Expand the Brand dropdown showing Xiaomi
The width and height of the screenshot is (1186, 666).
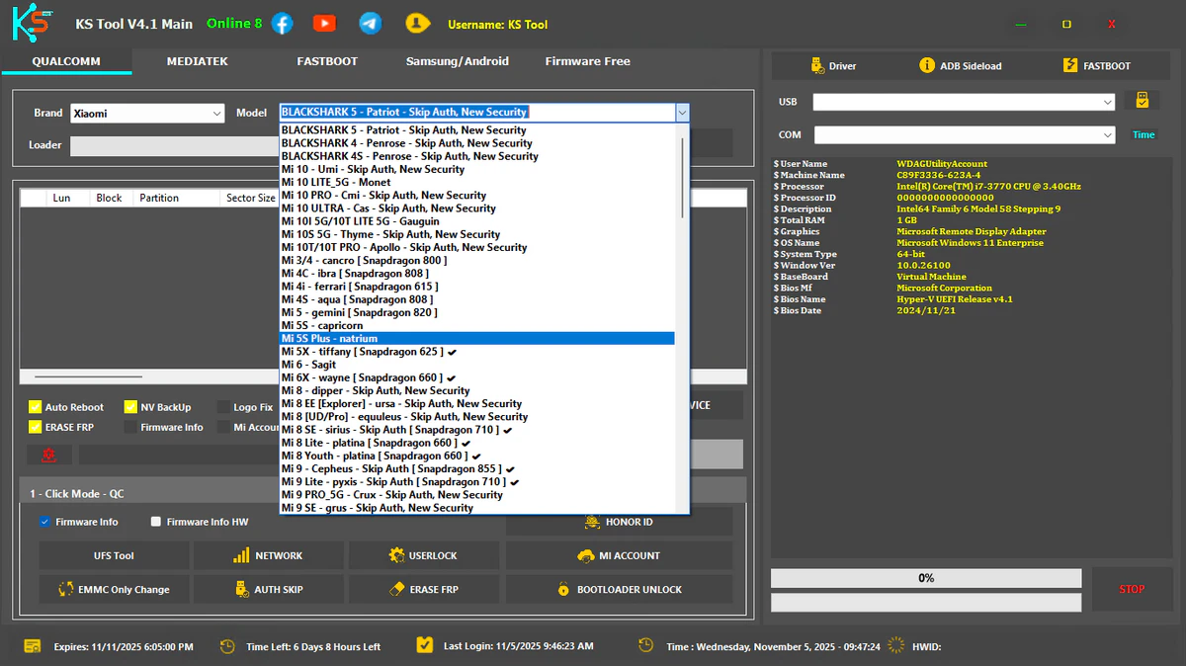tap(147, 114)
